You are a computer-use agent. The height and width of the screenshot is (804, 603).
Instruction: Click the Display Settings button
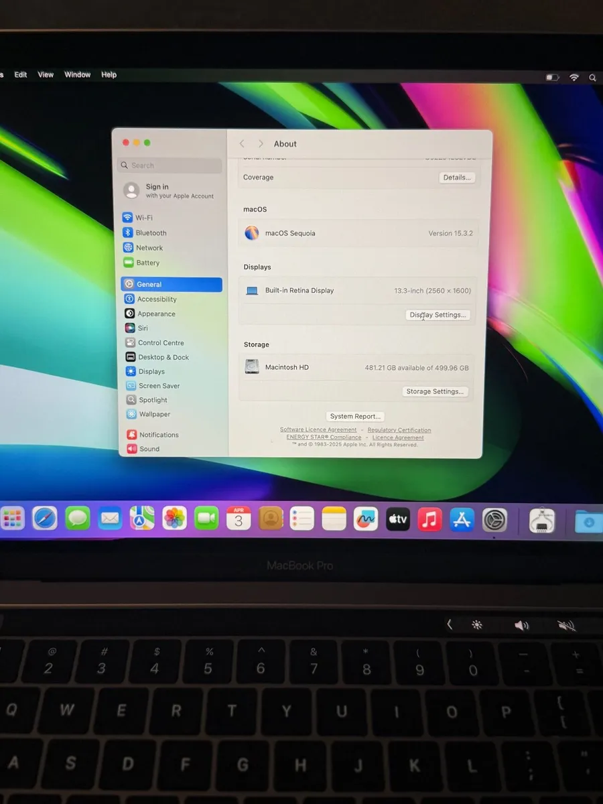[438, 315]
